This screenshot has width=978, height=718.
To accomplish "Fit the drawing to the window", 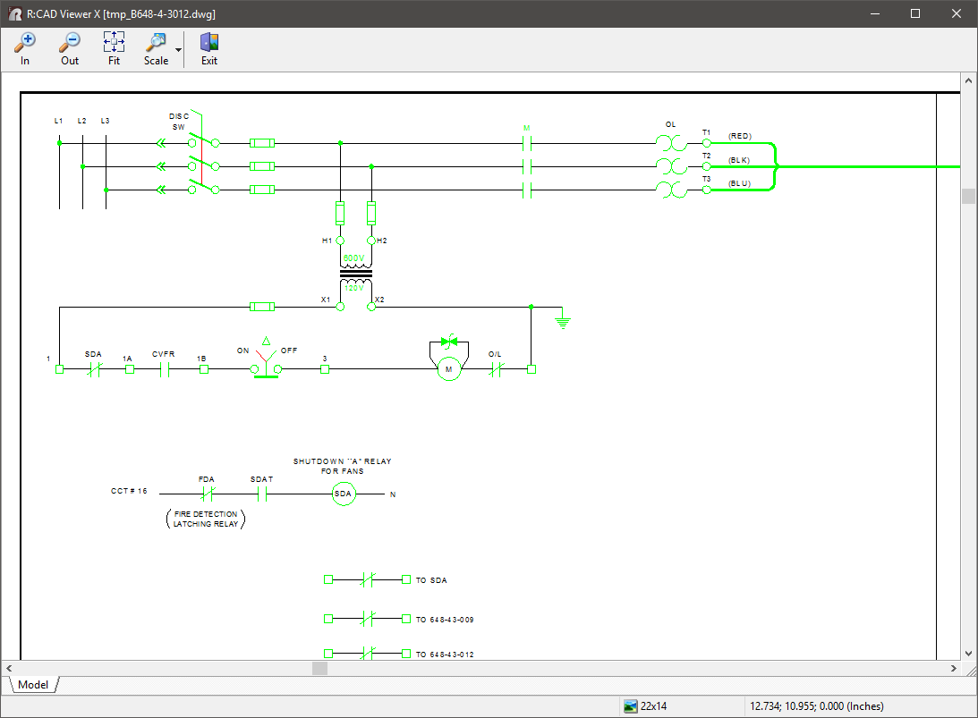I will pyautogui.click(x=114, y=42).
